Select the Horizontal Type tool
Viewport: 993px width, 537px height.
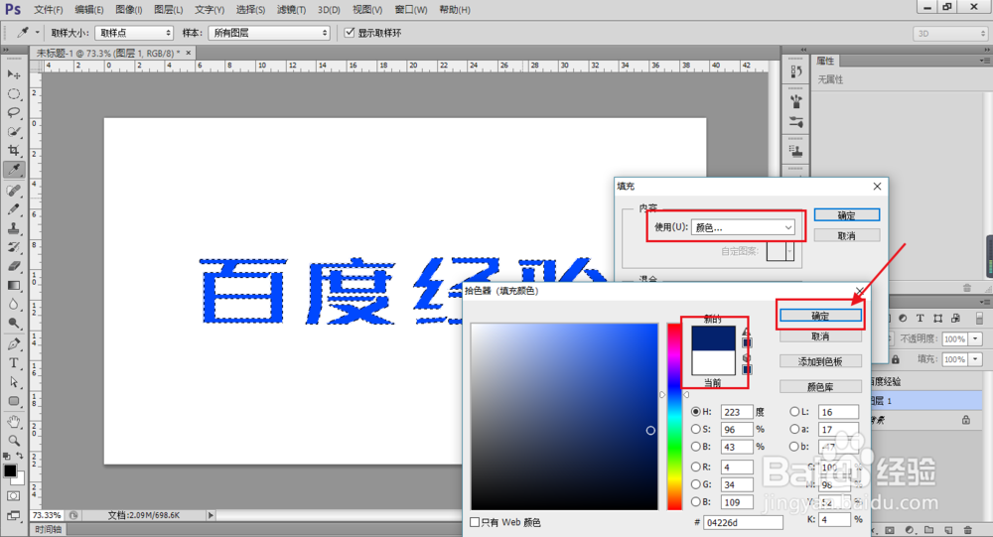tap(13, 363)
